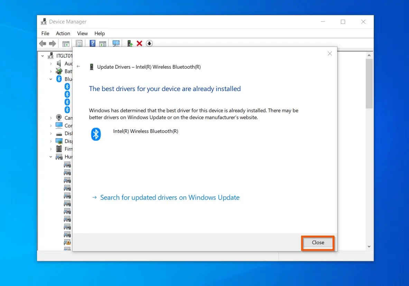409x286 pixels.
Task: Close the Device Manager window
Action: [x=363, y=22]
